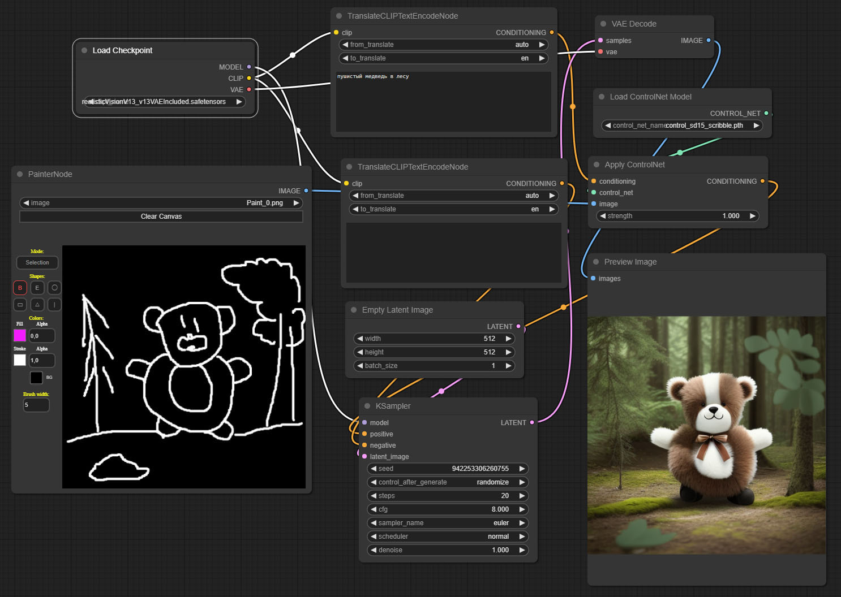
Task: Click the to_translate field set to en
Action: pos(443,58)
